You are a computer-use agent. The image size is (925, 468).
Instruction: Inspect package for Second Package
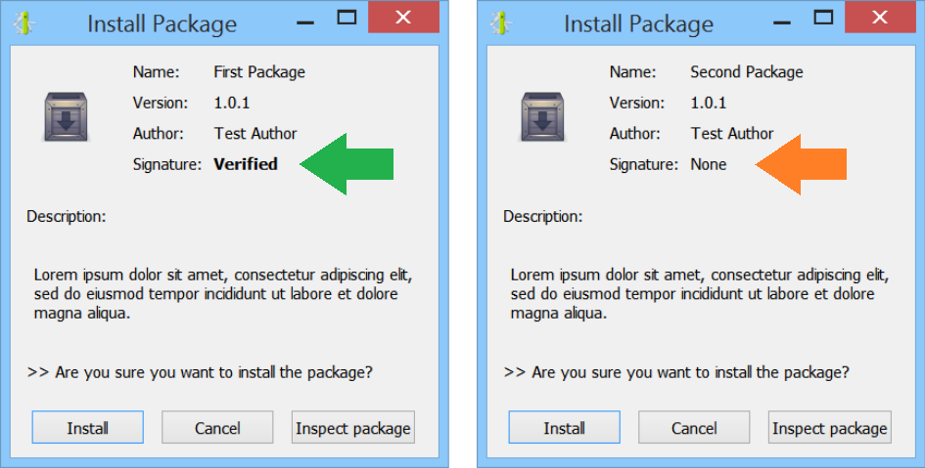[x=829, y=427]
